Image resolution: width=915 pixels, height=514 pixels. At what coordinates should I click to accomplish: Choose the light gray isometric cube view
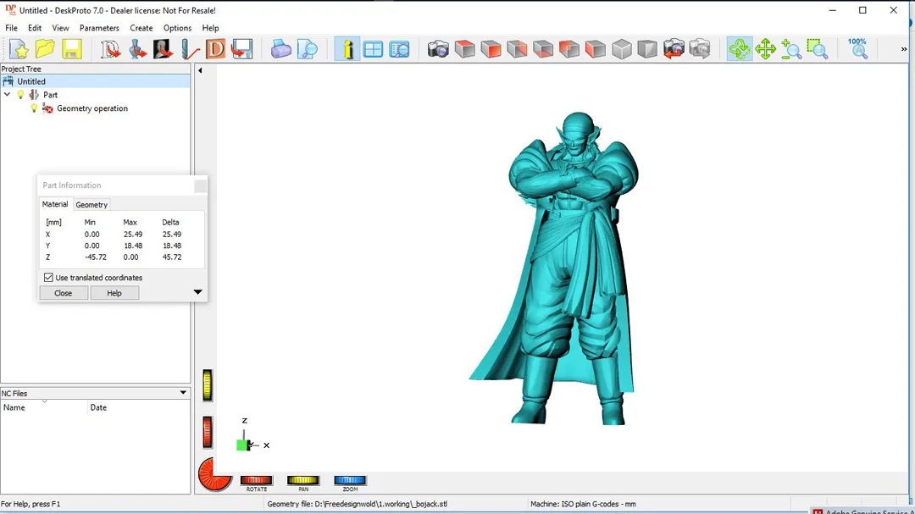tap(622, 49)
